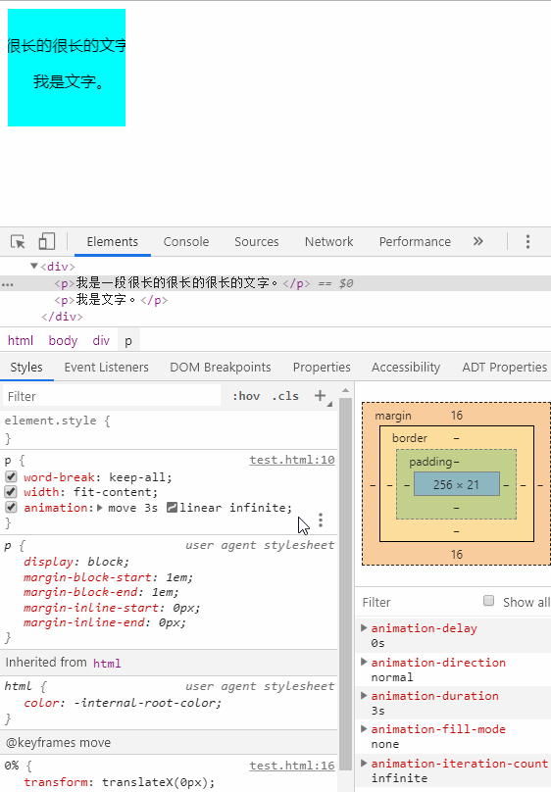Click the 我是文字。 paragraph in the page
551x792 pixels.
pyautogui.click(x=69, y=81)
